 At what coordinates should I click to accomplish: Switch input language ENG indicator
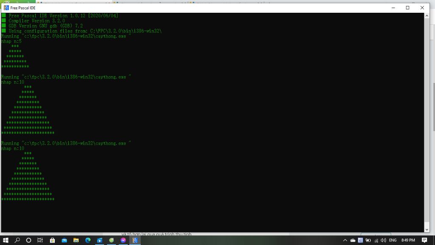[393, 240]
